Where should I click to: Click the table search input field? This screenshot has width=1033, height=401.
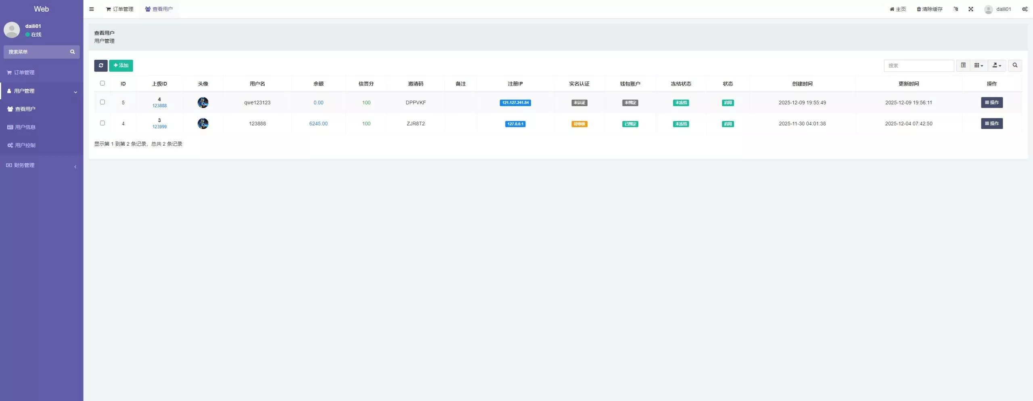coord(918,65)
